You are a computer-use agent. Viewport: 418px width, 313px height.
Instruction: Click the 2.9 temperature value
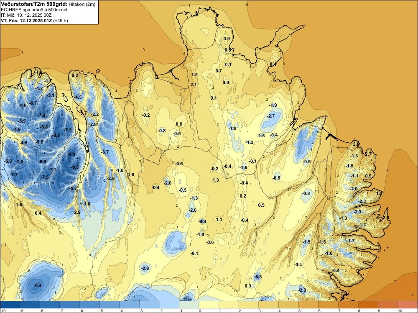tap(77, 213)
